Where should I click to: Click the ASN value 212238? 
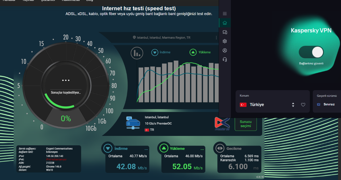click(x=50, y=163)
